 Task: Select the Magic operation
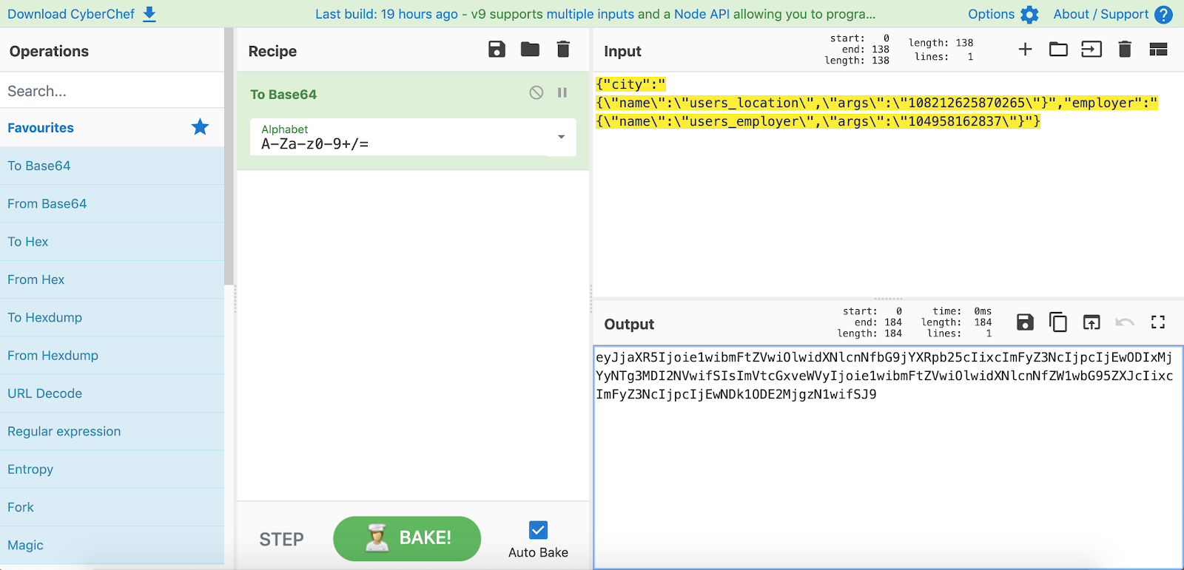[x=112, y=545]
